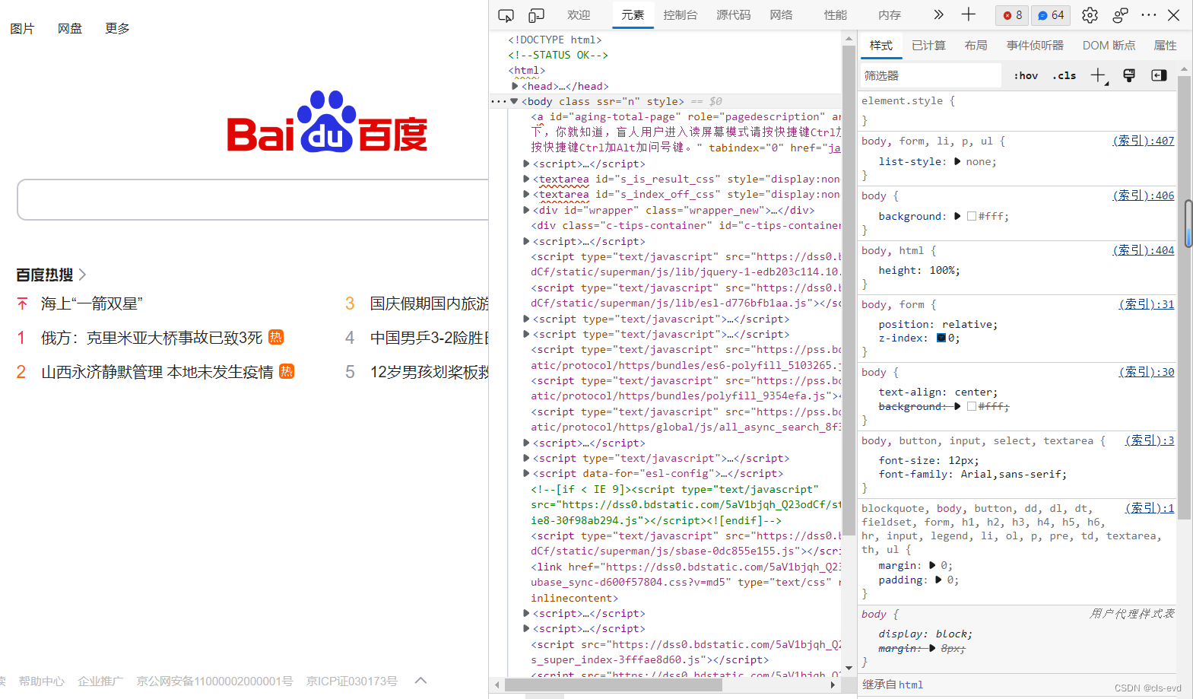This screenshot has width=1193, height=699.
Task: Click the ellipsis beside the body node
Action: pos(498,101)
